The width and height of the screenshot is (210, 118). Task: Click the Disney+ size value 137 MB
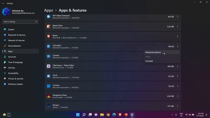coord(171,106)
